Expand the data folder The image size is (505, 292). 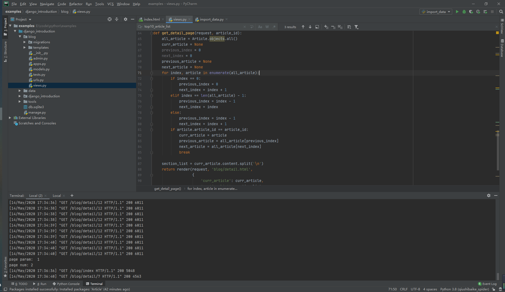[20, 91]
